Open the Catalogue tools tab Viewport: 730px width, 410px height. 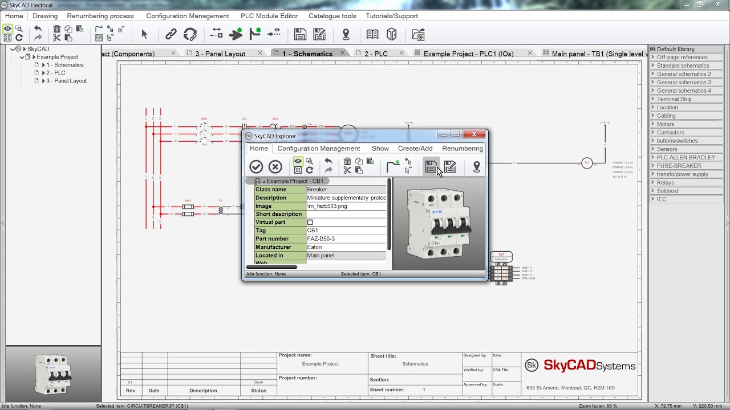332,16
